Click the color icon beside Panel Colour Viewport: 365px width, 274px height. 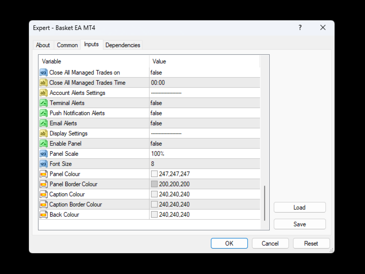coord(44,174)
